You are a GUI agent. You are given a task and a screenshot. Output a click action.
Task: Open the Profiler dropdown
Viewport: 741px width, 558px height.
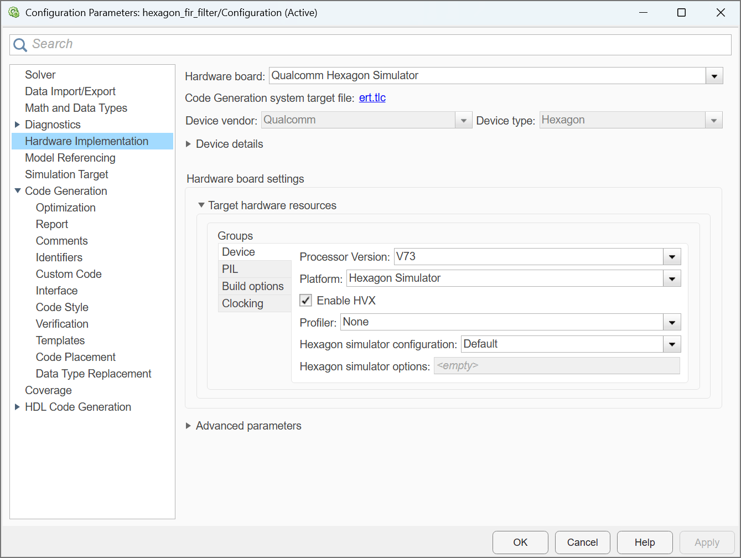[672, 322]
